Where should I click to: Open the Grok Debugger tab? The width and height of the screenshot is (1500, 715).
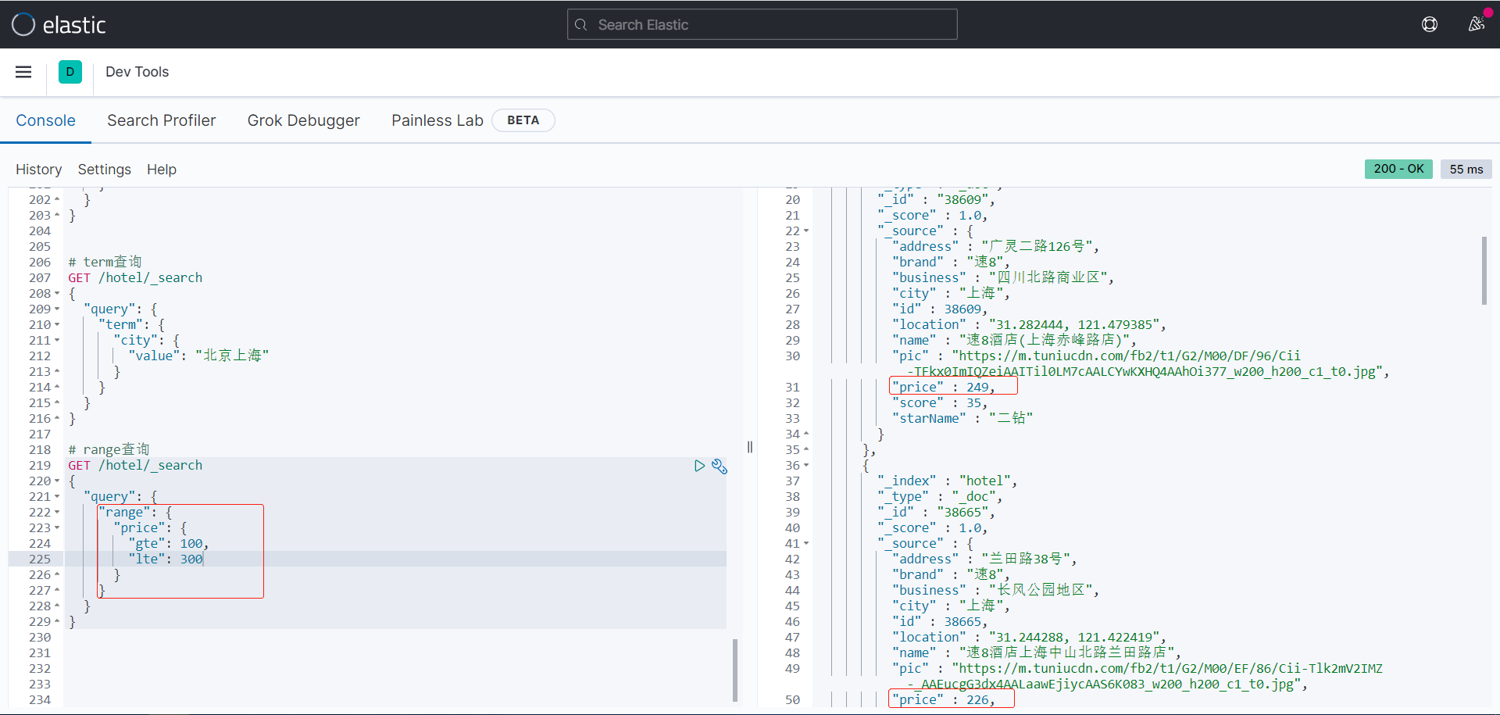tap(303, 120)
